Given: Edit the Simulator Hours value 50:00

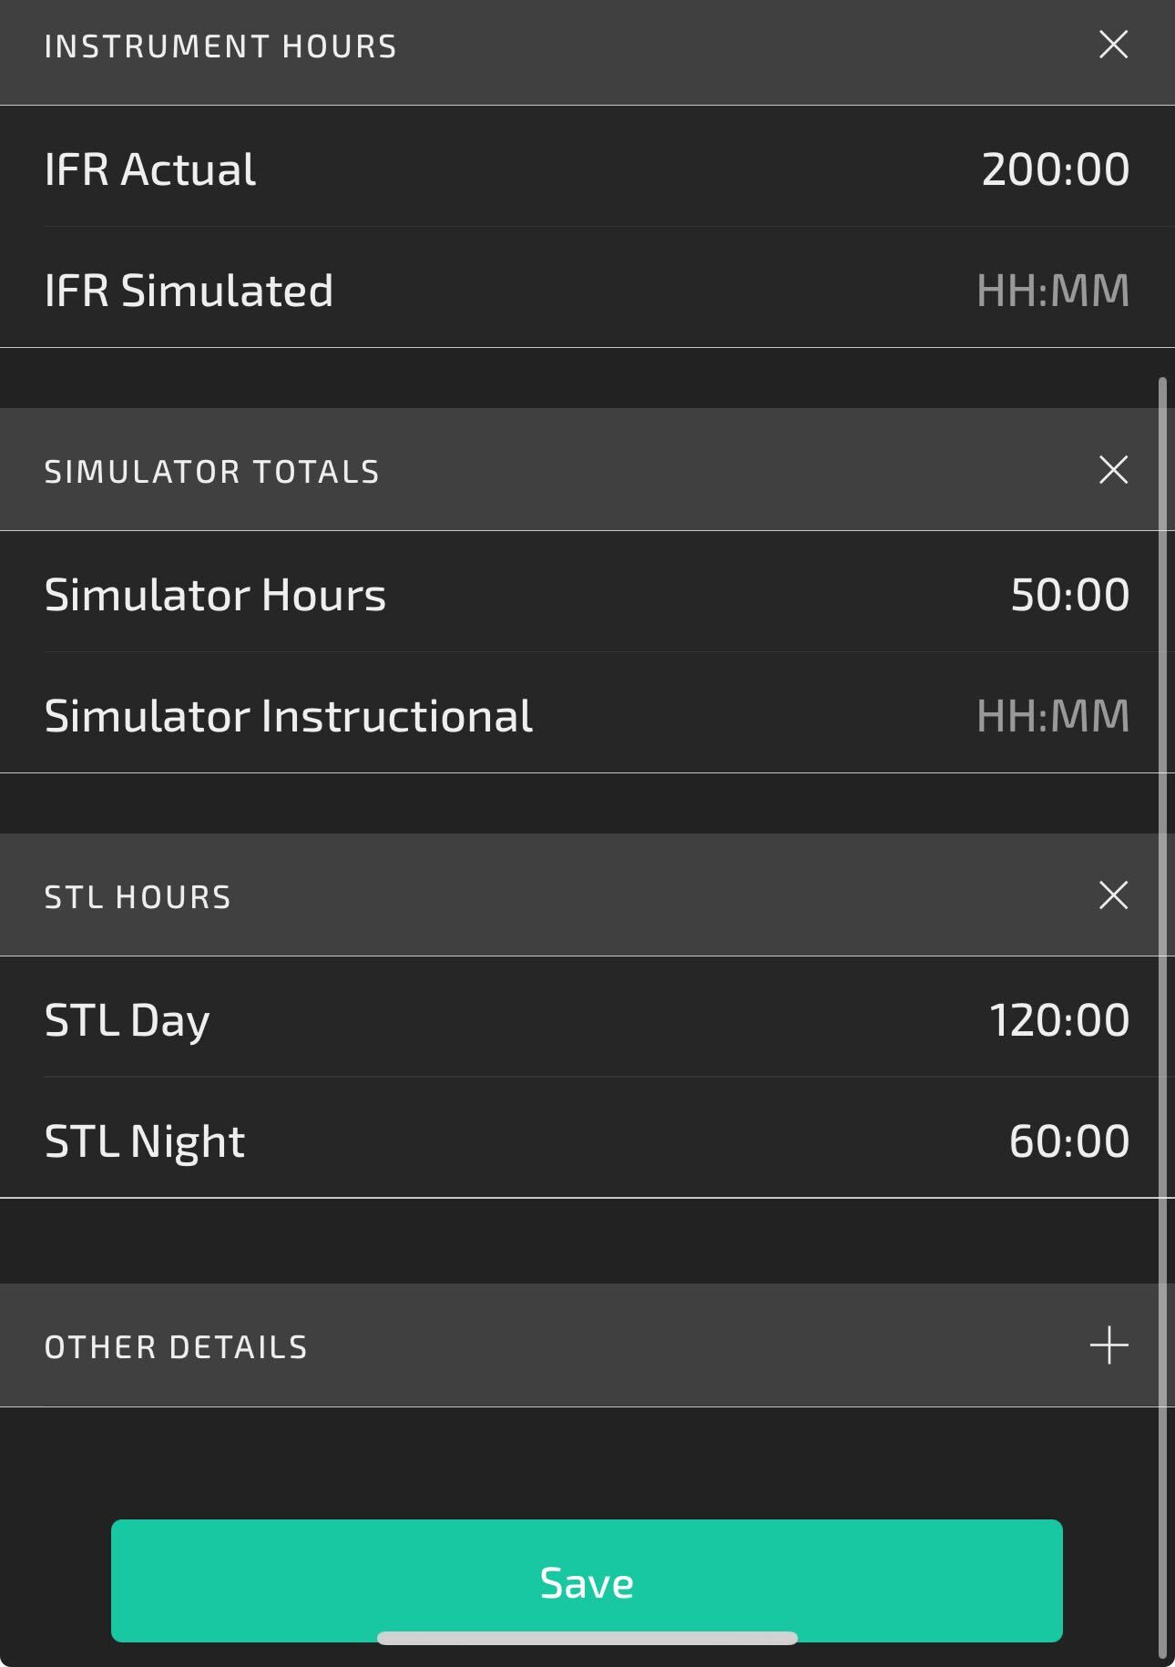Looking at the screenshot, I should [1069, 595].
